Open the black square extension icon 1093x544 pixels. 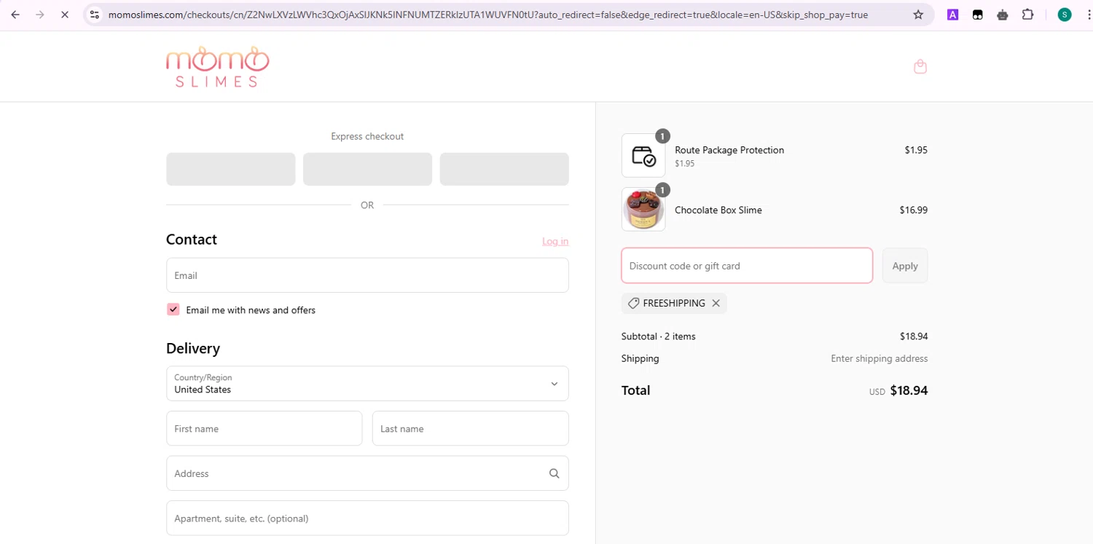978,15
